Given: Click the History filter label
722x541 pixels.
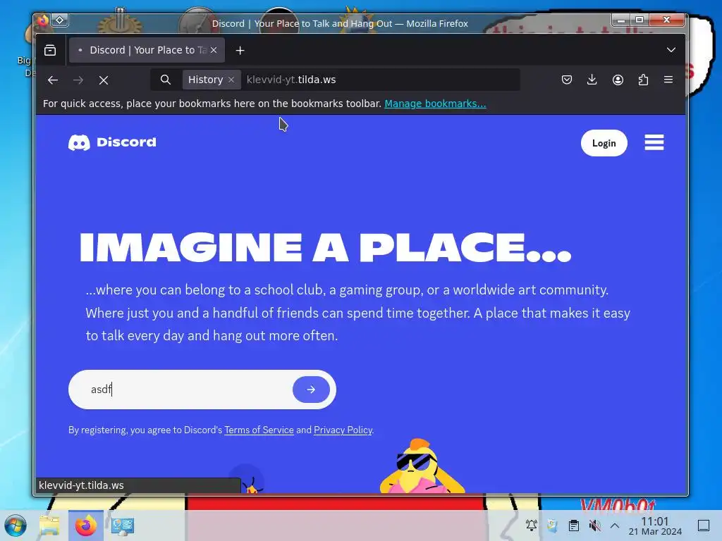Looking at the screenshot, I should (x=205, y=80).
